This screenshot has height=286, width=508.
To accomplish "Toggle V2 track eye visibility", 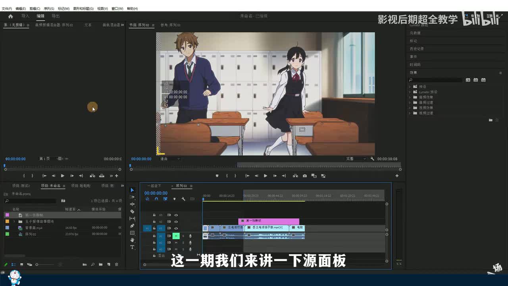I will click(176, 222).
